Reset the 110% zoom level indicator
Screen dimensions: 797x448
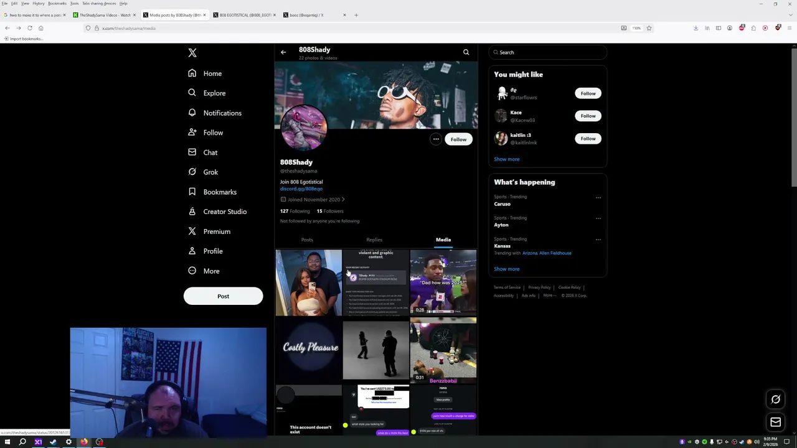pos(636,28)
